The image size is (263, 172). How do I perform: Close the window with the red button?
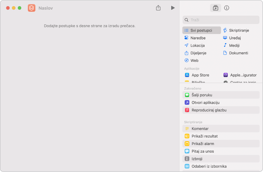coord(8,8)
